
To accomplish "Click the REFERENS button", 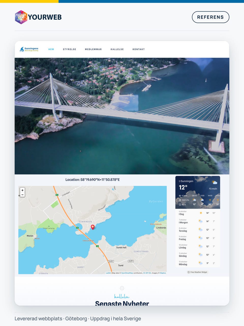I will coord(210,17).
